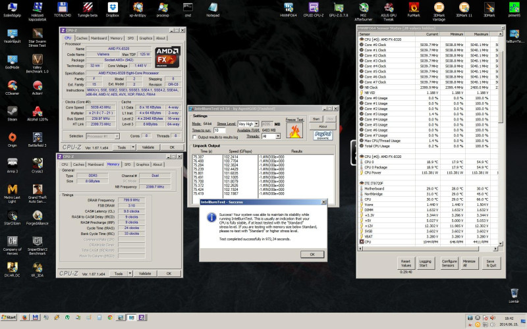Open the 3DMark 11 desktop icon
The width and height of the screenshot is (527, 329).
pos(464,9)
